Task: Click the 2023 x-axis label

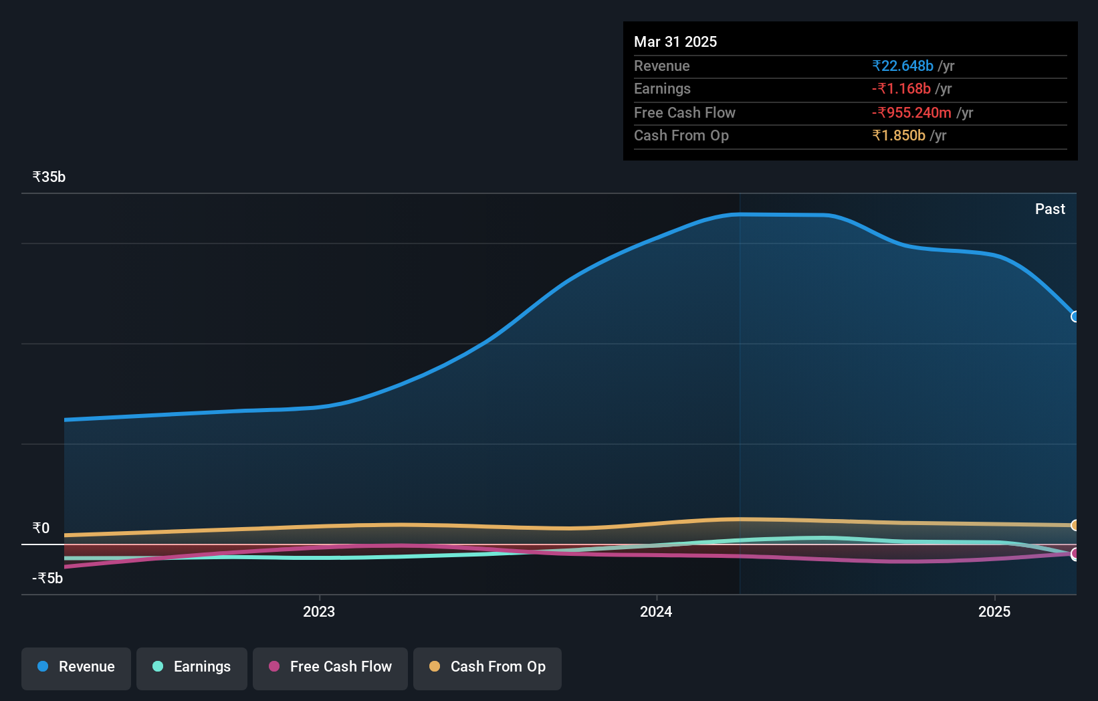Action: click(x=319, y=611)
